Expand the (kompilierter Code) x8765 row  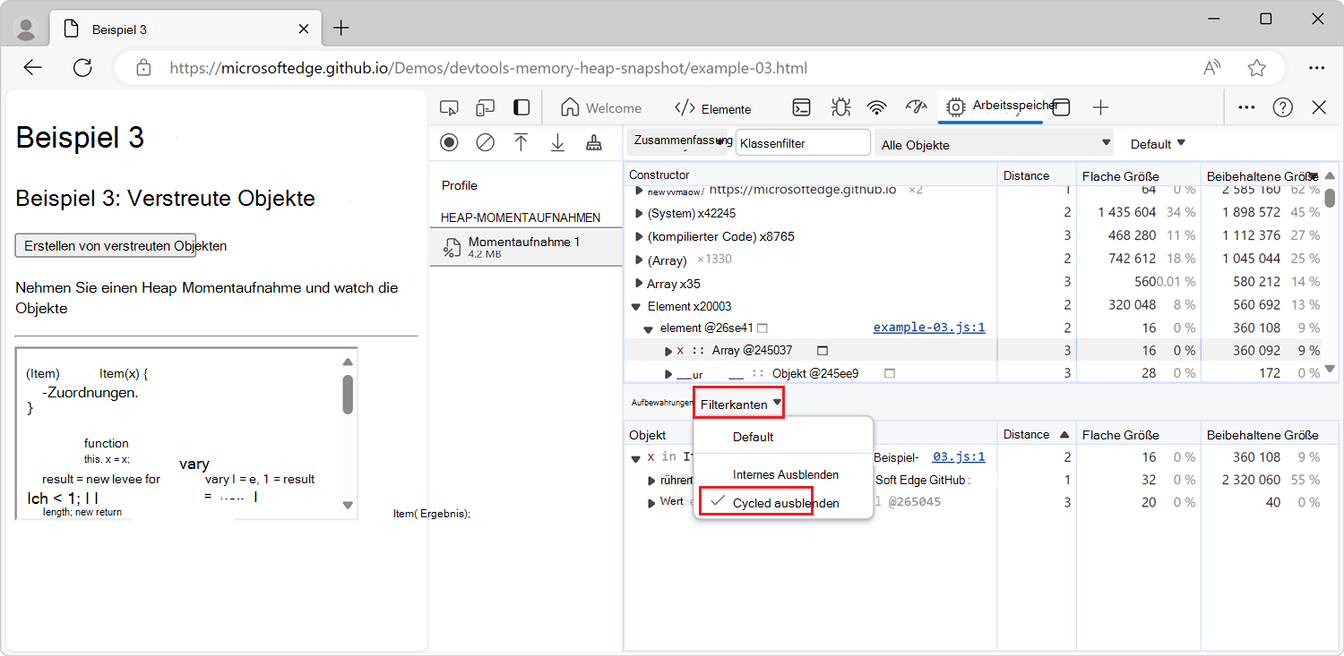coord(639,236)
